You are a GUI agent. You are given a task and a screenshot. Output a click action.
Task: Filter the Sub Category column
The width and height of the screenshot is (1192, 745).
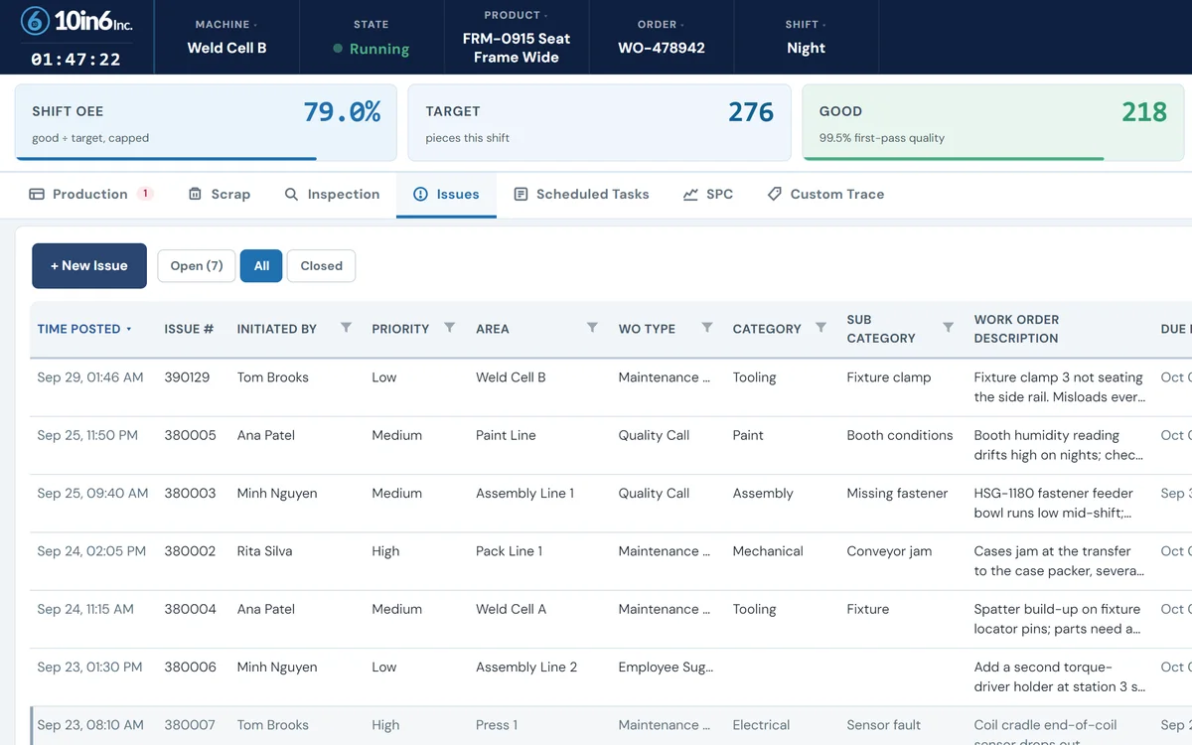point(948,328)
